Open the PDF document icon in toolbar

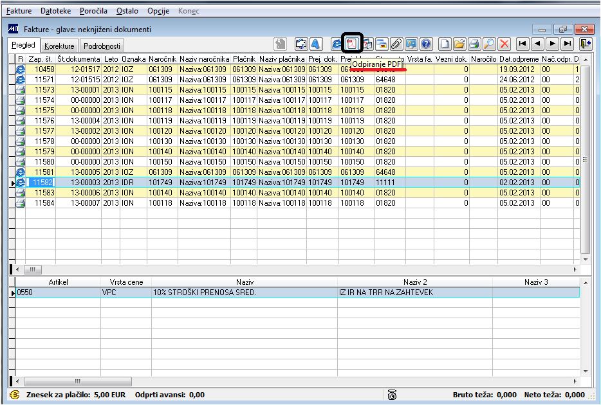[351, 44]
